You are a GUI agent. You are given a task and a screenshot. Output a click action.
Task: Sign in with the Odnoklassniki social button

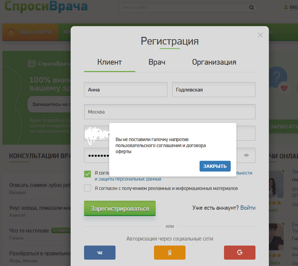coord(170,252)
